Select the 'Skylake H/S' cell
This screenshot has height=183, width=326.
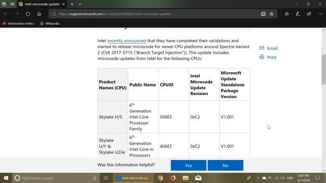[x=113, y=117]
